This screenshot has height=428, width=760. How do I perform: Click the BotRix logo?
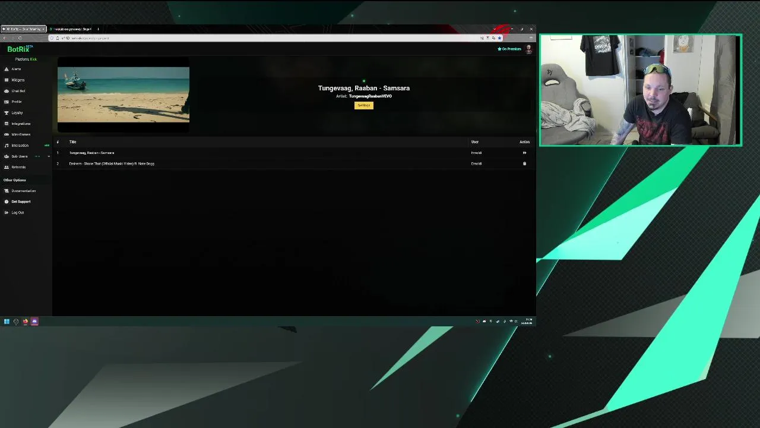20,49
